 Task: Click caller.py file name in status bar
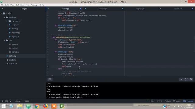pos(18,101)
